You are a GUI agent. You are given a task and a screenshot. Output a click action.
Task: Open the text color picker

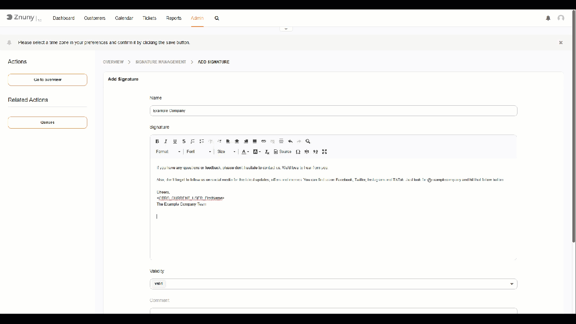(x=245, y=152)
